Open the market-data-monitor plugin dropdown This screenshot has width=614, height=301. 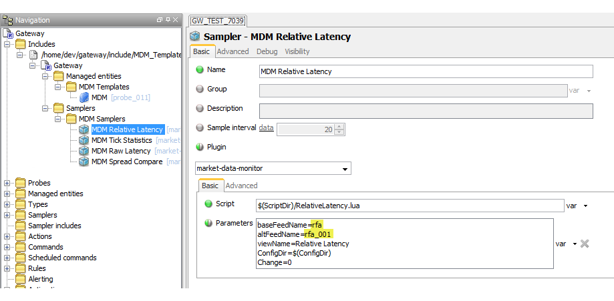point(345,170)
